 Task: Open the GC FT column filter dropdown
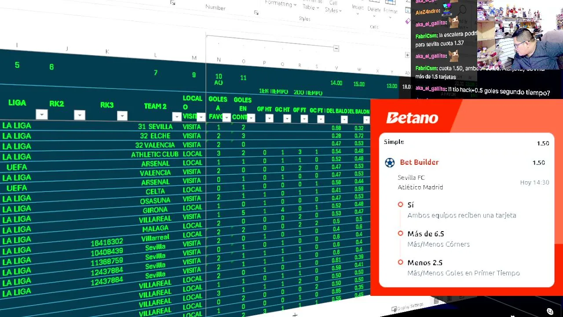(320, 119)
